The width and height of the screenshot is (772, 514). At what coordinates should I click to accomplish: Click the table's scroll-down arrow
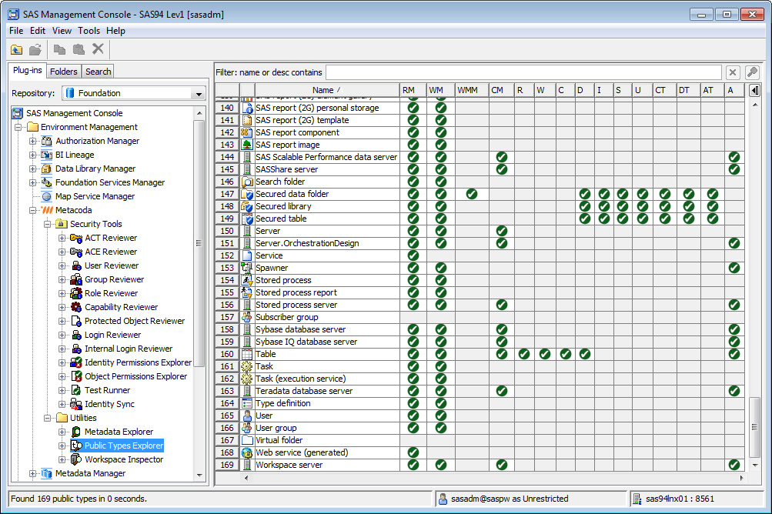(754, 465)
